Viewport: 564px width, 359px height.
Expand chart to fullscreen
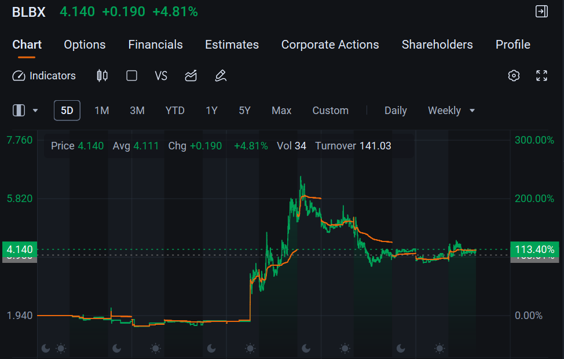pyautogui.click(x=541, y=75)
